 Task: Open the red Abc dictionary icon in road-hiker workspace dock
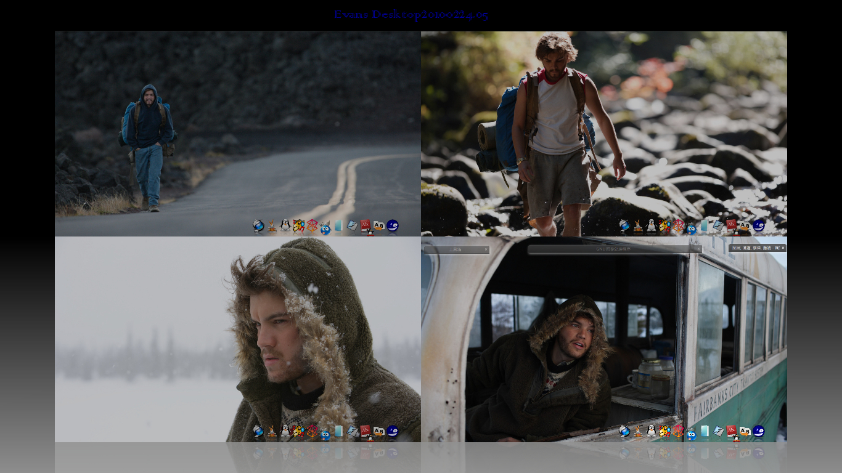(x=366, y=226)
